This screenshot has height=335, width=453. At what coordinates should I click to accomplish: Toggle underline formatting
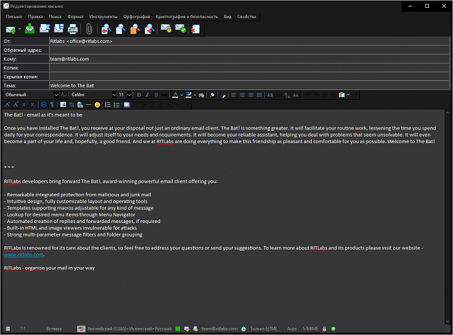point(156,95)
